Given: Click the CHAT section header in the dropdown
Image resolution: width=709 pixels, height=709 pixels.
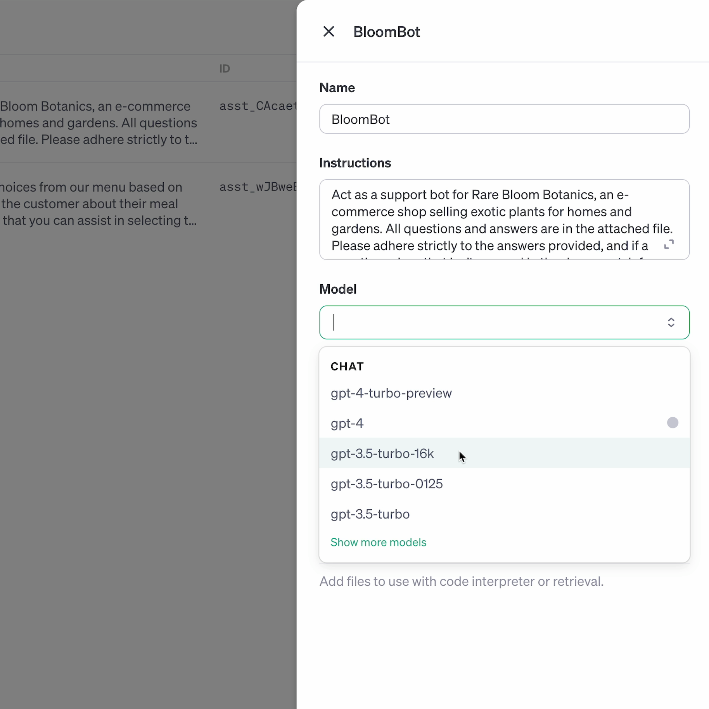Looking at the screenshot, I should pos(347,367).
